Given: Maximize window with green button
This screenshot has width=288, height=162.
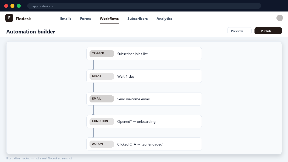Looking at the screenshot, I should 19,6.
